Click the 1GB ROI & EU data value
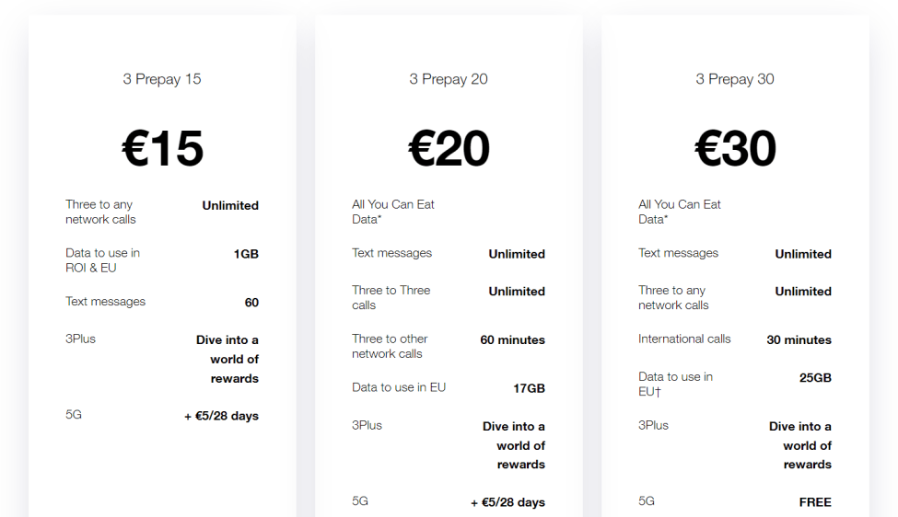898x517 pixels. tap(246, 254)
